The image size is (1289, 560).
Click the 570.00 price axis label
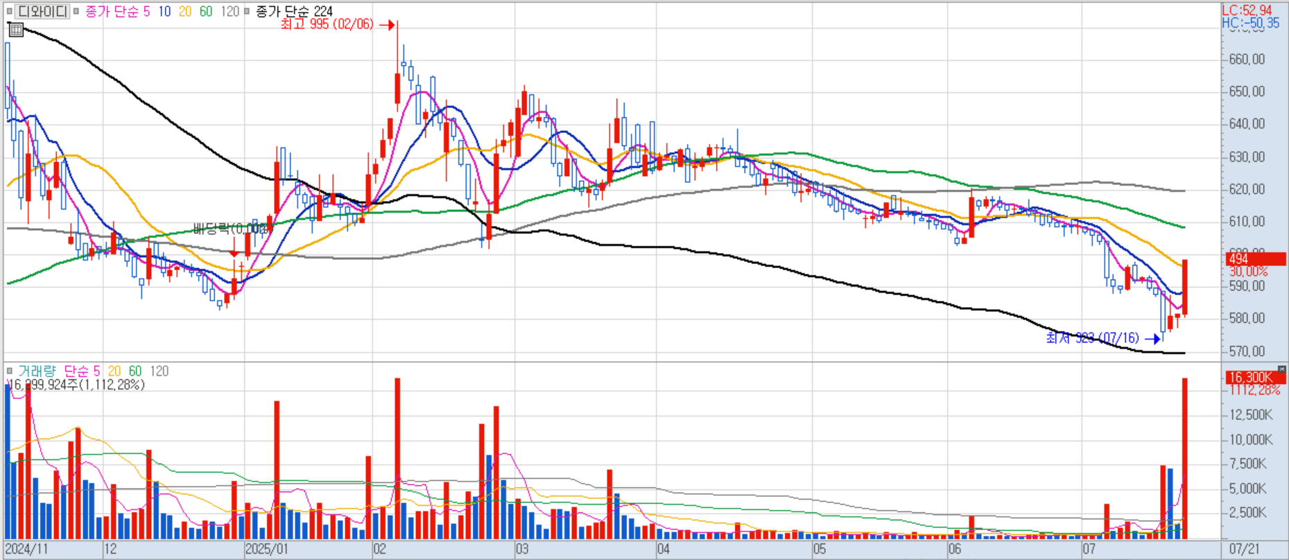pos(1247,351)
